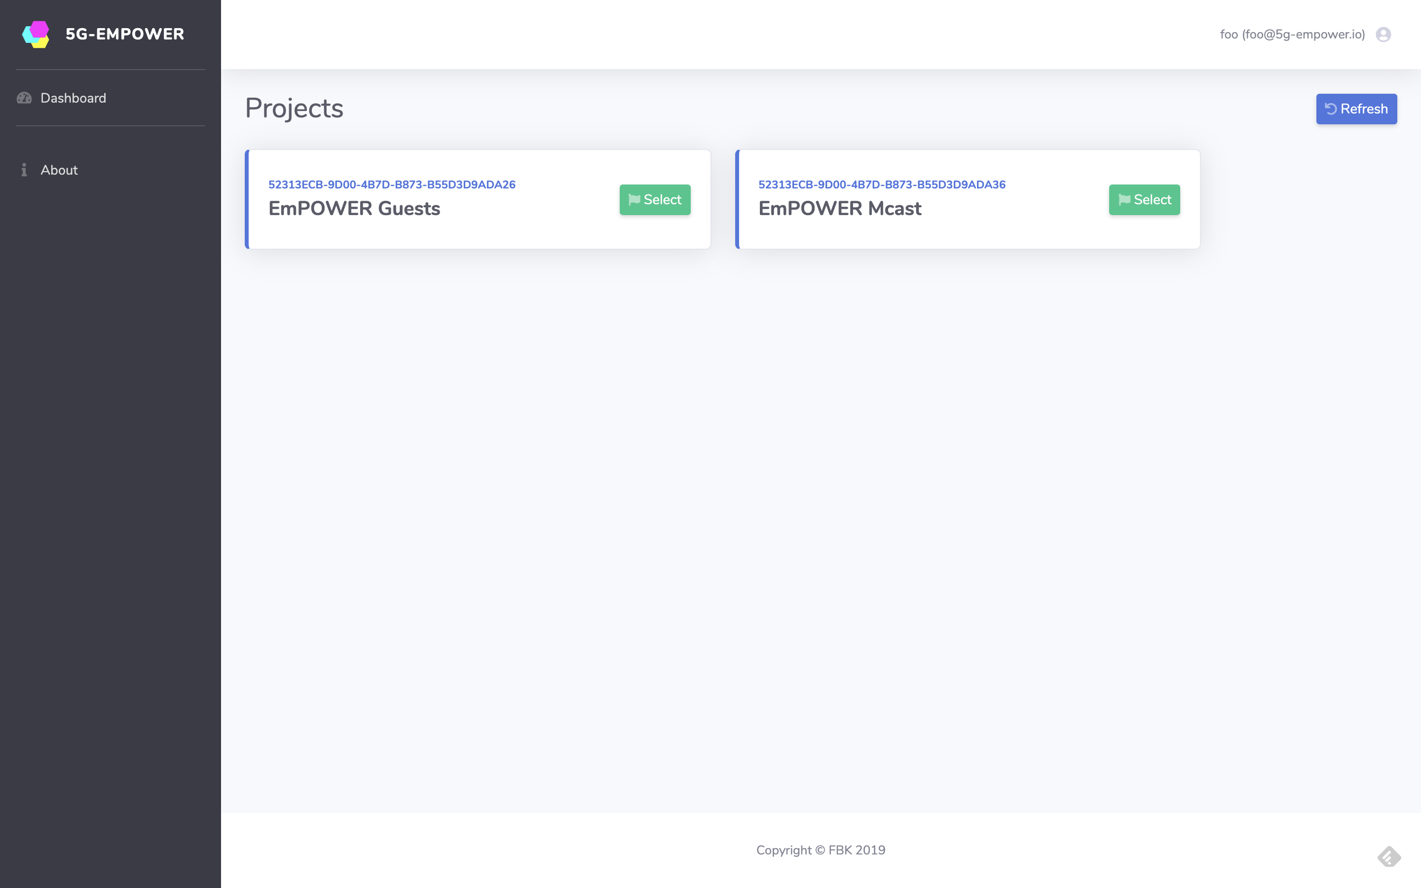Click the circular arrow icon on Refresh
The image size is (1421, 888).
pos(1331,109)
